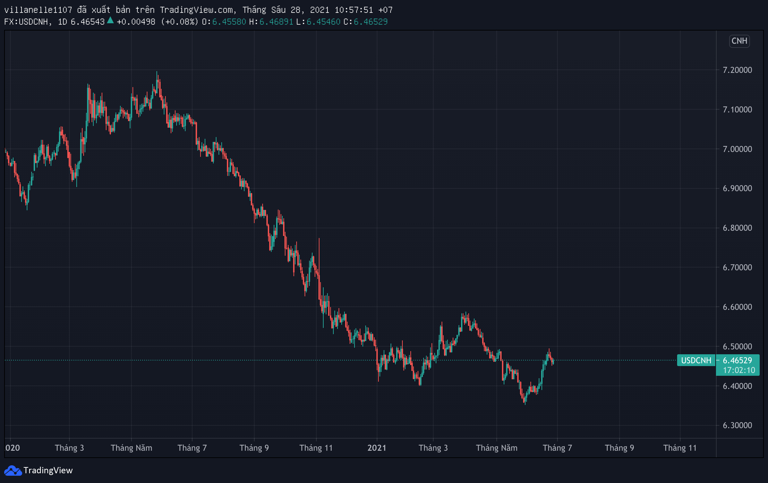Click the high value 6.46891
The height and width of the screenshot is (483, 768).
pos(276,22)
